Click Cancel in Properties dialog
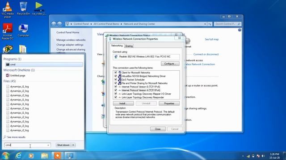This screenshot has width=286, height=160. [175, 129]
